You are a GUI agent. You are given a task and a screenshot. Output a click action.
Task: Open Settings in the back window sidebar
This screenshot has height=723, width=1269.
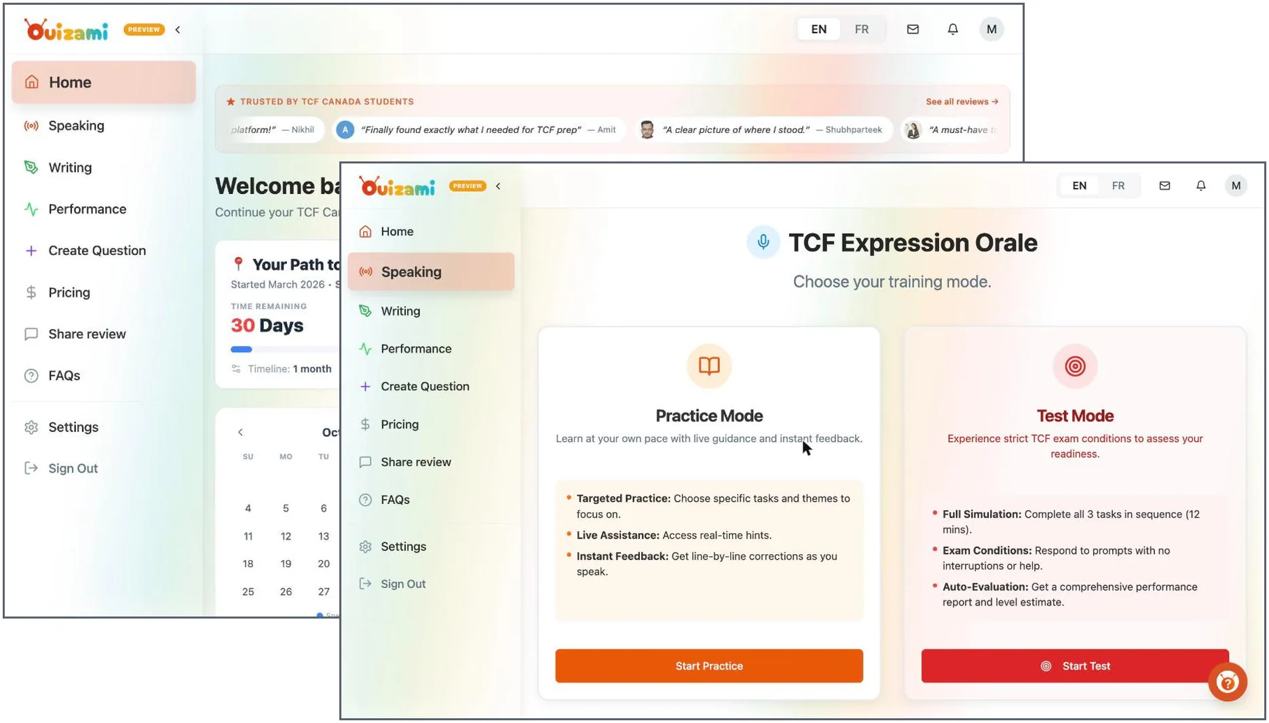(x=104, y=427)
